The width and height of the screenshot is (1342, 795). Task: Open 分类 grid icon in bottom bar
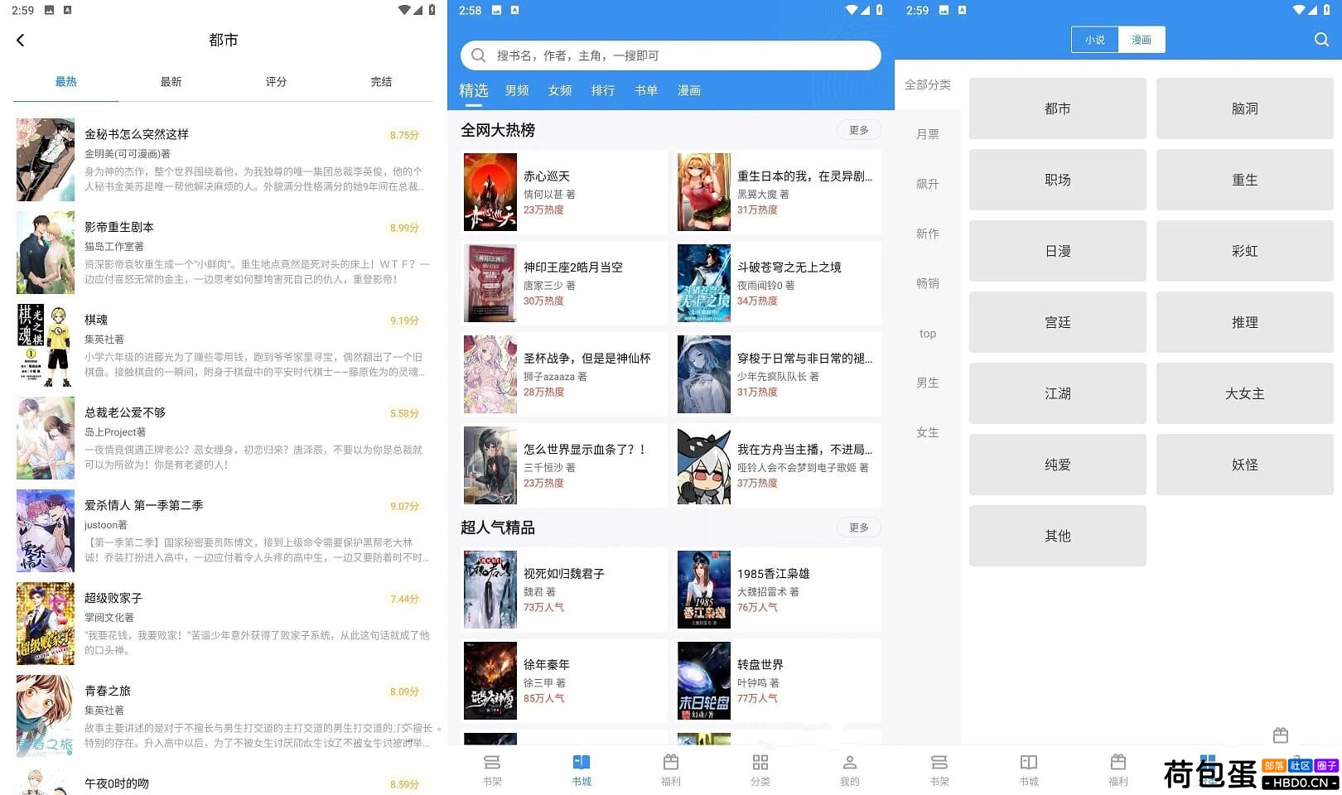point(760,762)
